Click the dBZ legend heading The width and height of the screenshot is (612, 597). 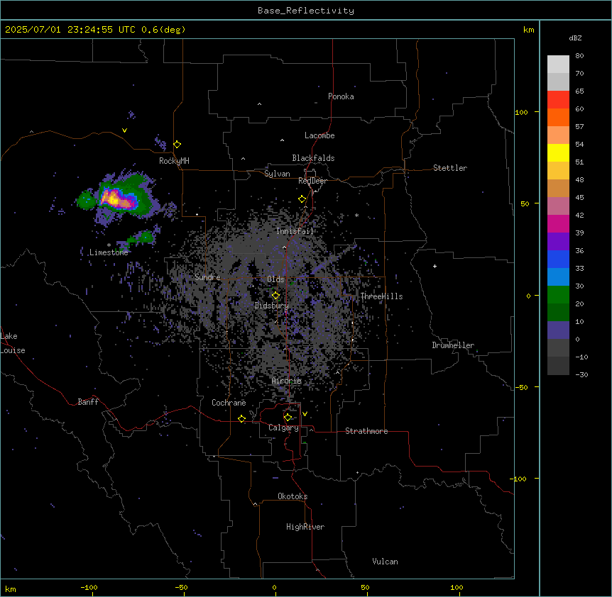(575, 38)
